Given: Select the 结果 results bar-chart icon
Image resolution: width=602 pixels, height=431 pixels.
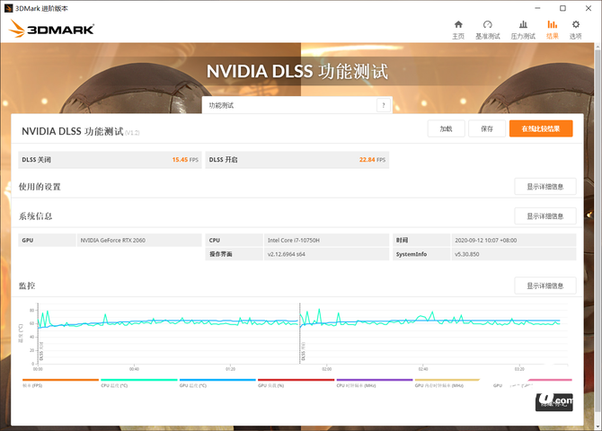Looking at the screenshot, I should coord(552,25).
